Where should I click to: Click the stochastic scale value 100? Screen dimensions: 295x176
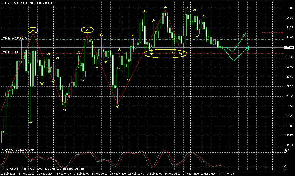287,150
